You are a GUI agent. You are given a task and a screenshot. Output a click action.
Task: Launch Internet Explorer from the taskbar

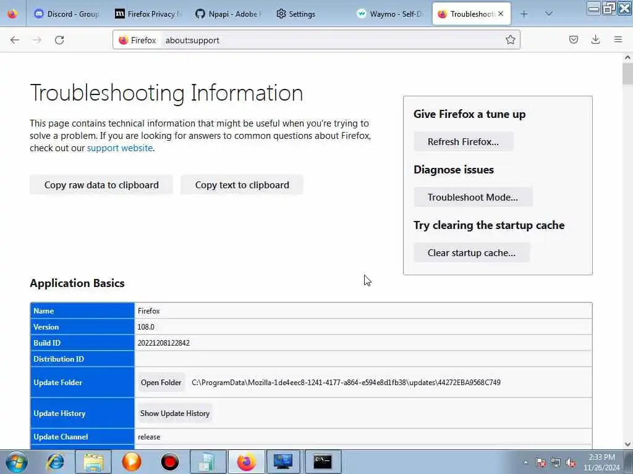coord(55,462)
